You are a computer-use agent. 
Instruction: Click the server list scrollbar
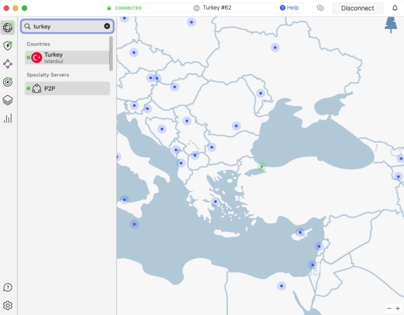[111, 54]
